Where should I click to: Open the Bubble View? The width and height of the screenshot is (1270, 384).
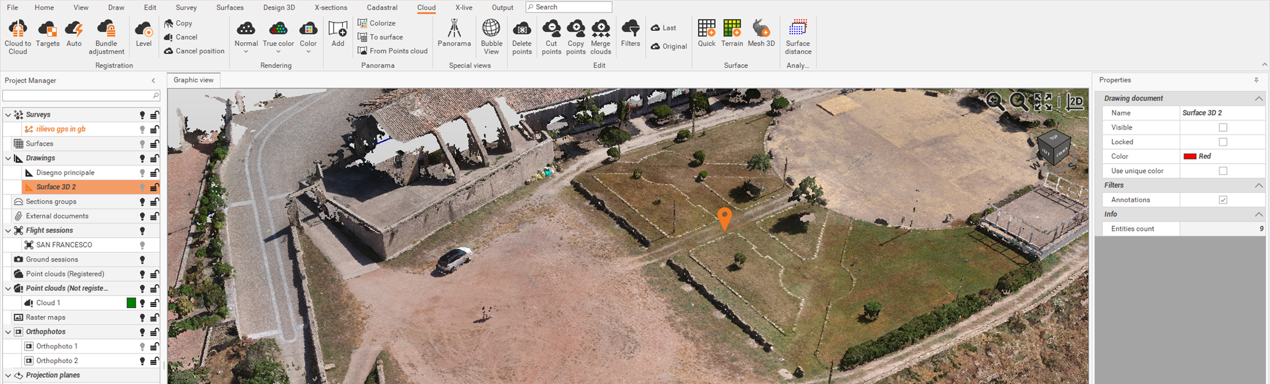coord(492,37)
